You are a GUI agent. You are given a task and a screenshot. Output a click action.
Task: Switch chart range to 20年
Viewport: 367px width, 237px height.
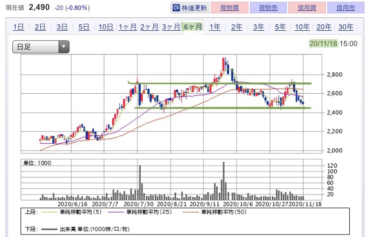click(324, 27)
